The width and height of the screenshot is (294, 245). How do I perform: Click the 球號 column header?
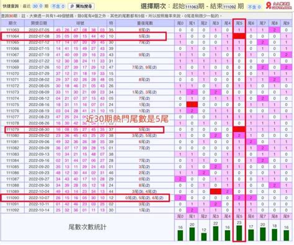click(x=80, y=23)
